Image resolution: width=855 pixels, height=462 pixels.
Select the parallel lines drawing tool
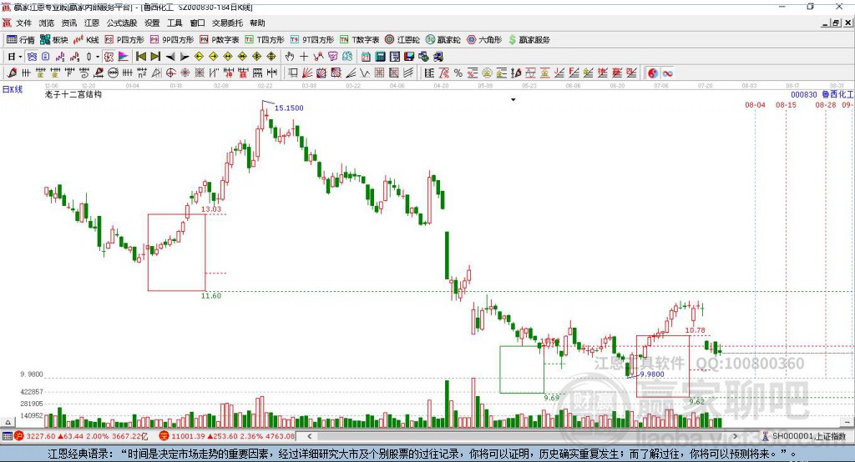(x=407, y=73)
